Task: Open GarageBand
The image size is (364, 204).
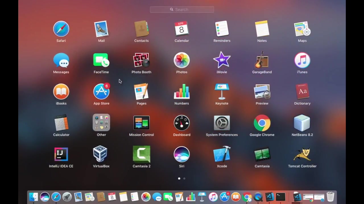Action: click(262, 60)
